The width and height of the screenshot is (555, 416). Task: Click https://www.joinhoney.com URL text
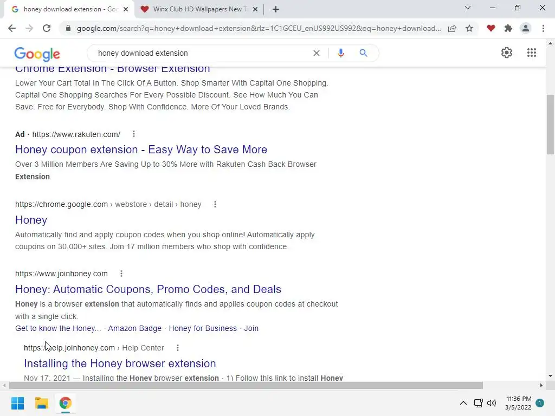(61, 274)
